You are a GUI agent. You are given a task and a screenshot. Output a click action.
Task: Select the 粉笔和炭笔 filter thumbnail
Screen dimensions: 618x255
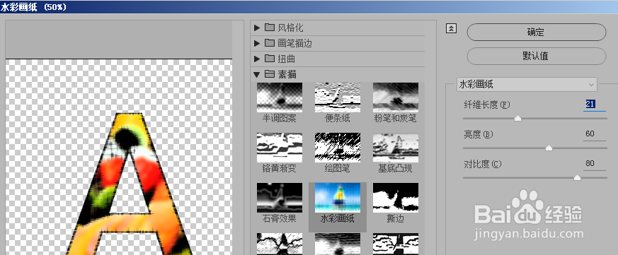(395, 97)
